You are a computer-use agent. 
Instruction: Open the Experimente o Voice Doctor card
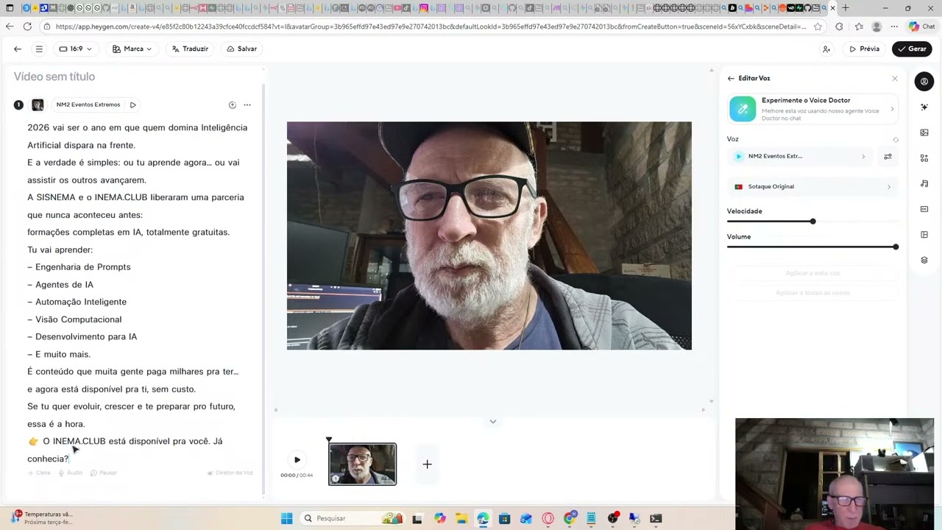(x=812, y=109)
